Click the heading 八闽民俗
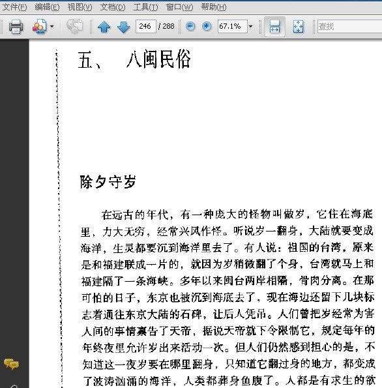Viewport: 382px width, 388px height. (x=158, y=59)
